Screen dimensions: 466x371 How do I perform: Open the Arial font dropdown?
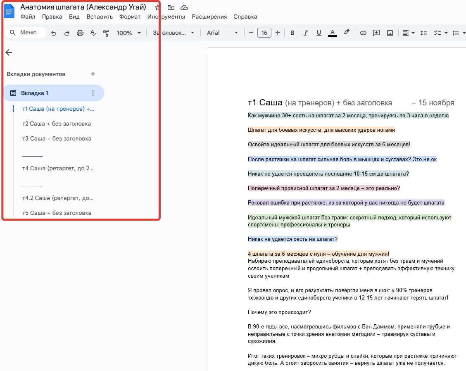222,33
